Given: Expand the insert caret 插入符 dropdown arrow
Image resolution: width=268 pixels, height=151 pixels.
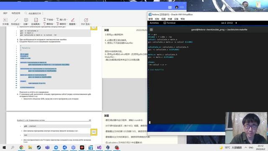Looking at the screenshot, I should pos(67,19).
